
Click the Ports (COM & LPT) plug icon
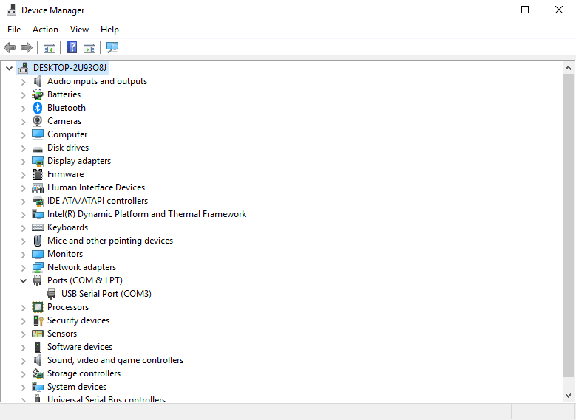(38, 280)
